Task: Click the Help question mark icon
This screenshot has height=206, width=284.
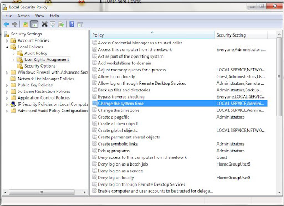Action: point(72,24)
